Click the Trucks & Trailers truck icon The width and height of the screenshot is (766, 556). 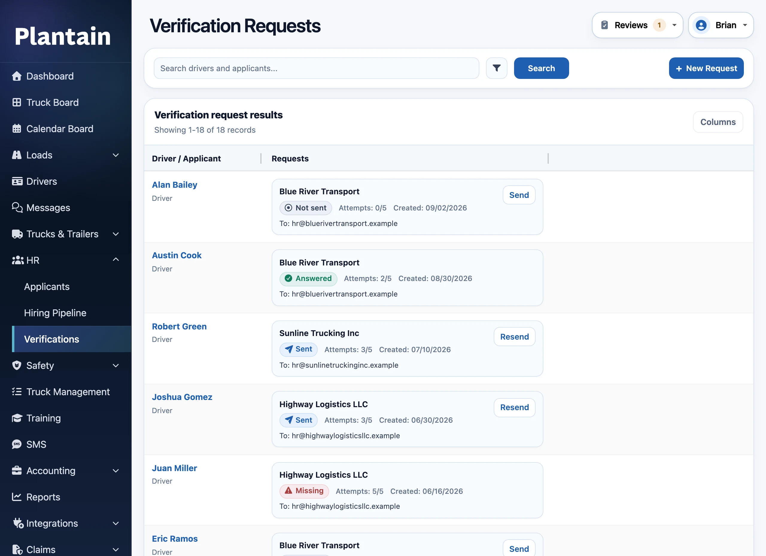[17, 234]
